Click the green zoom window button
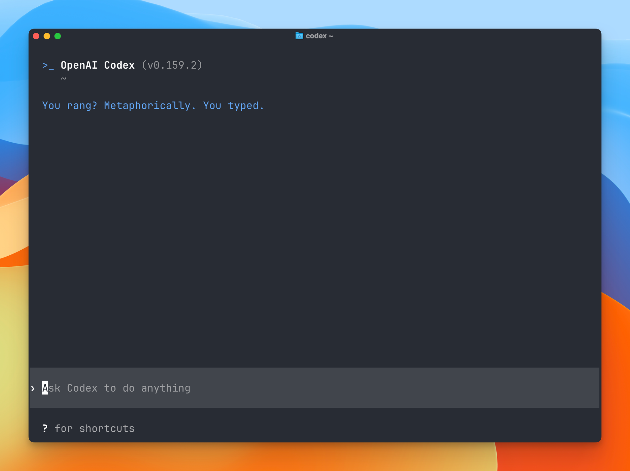Screen dimensions: 630x471 pos(58,36)
